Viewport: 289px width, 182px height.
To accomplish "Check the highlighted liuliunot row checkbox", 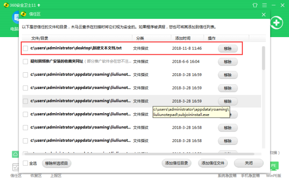I will [25, 101].
